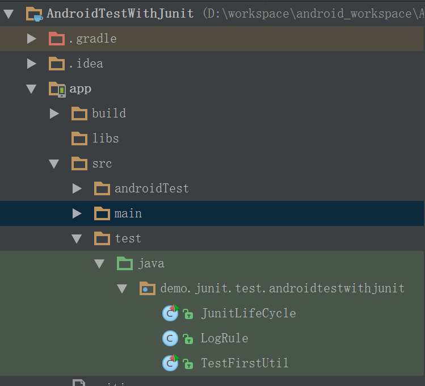
Task: Click the src folder icon
Action: tap(79, 163)
